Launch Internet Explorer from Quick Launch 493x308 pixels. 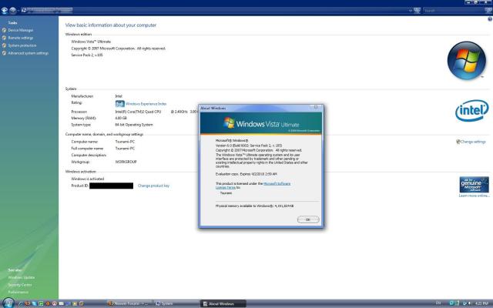coord(21,303)
